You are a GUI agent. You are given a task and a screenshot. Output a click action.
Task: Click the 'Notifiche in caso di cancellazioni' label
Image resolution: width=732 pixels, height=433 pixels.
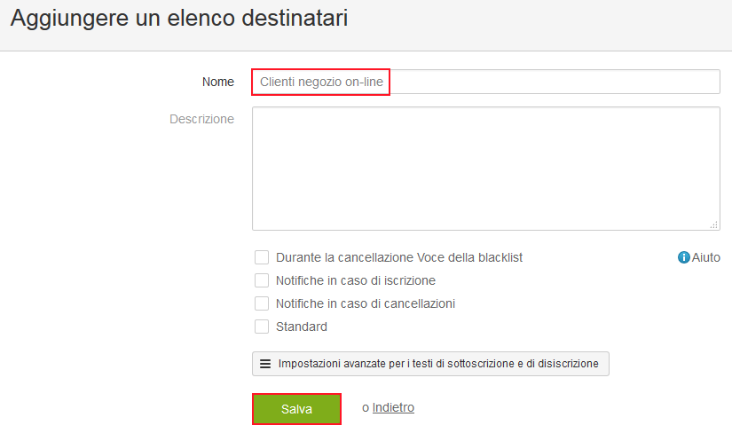coord(366,303)
